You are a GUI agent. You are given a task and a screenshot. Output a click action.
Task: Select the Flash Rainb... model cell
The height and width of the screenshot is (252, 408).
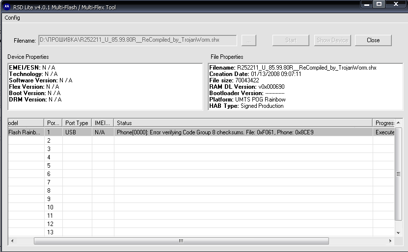click(x=26, y=132)
